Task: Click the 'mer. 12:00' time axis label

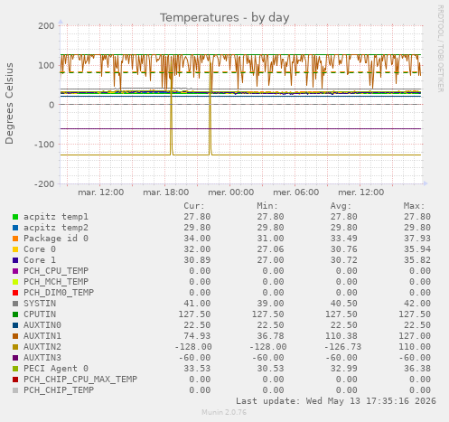Action: [361, 192]
